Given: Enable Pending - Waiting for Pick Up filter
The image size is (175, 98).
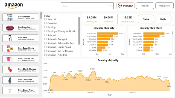Looking at the screenshot, I should [x=45, y=31].
